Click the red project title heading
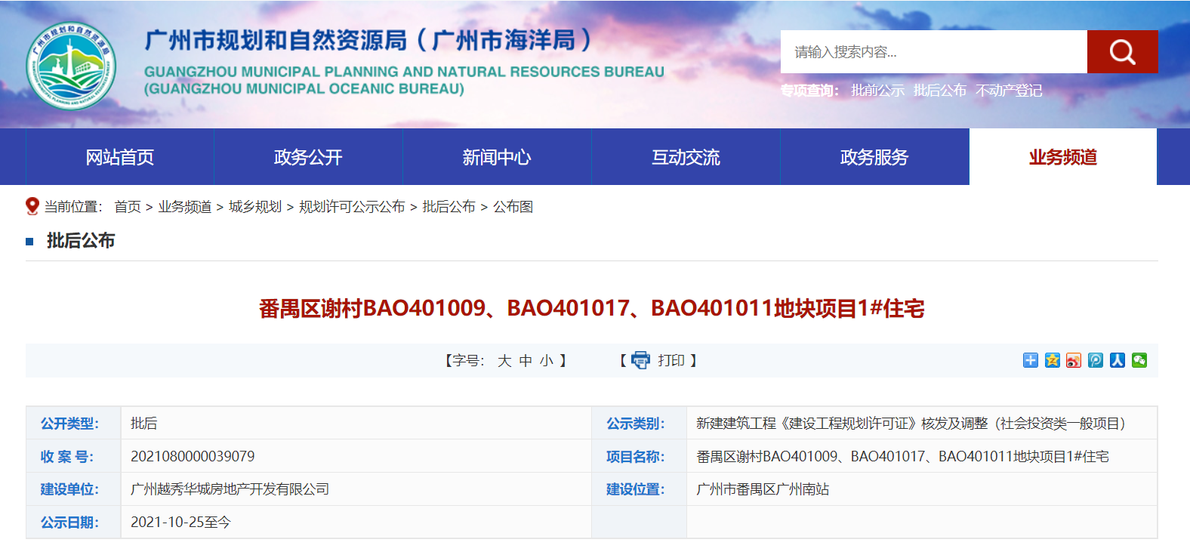Image resolution: width=1190 pixels, height=558 pixels. (x=592, y=308)
